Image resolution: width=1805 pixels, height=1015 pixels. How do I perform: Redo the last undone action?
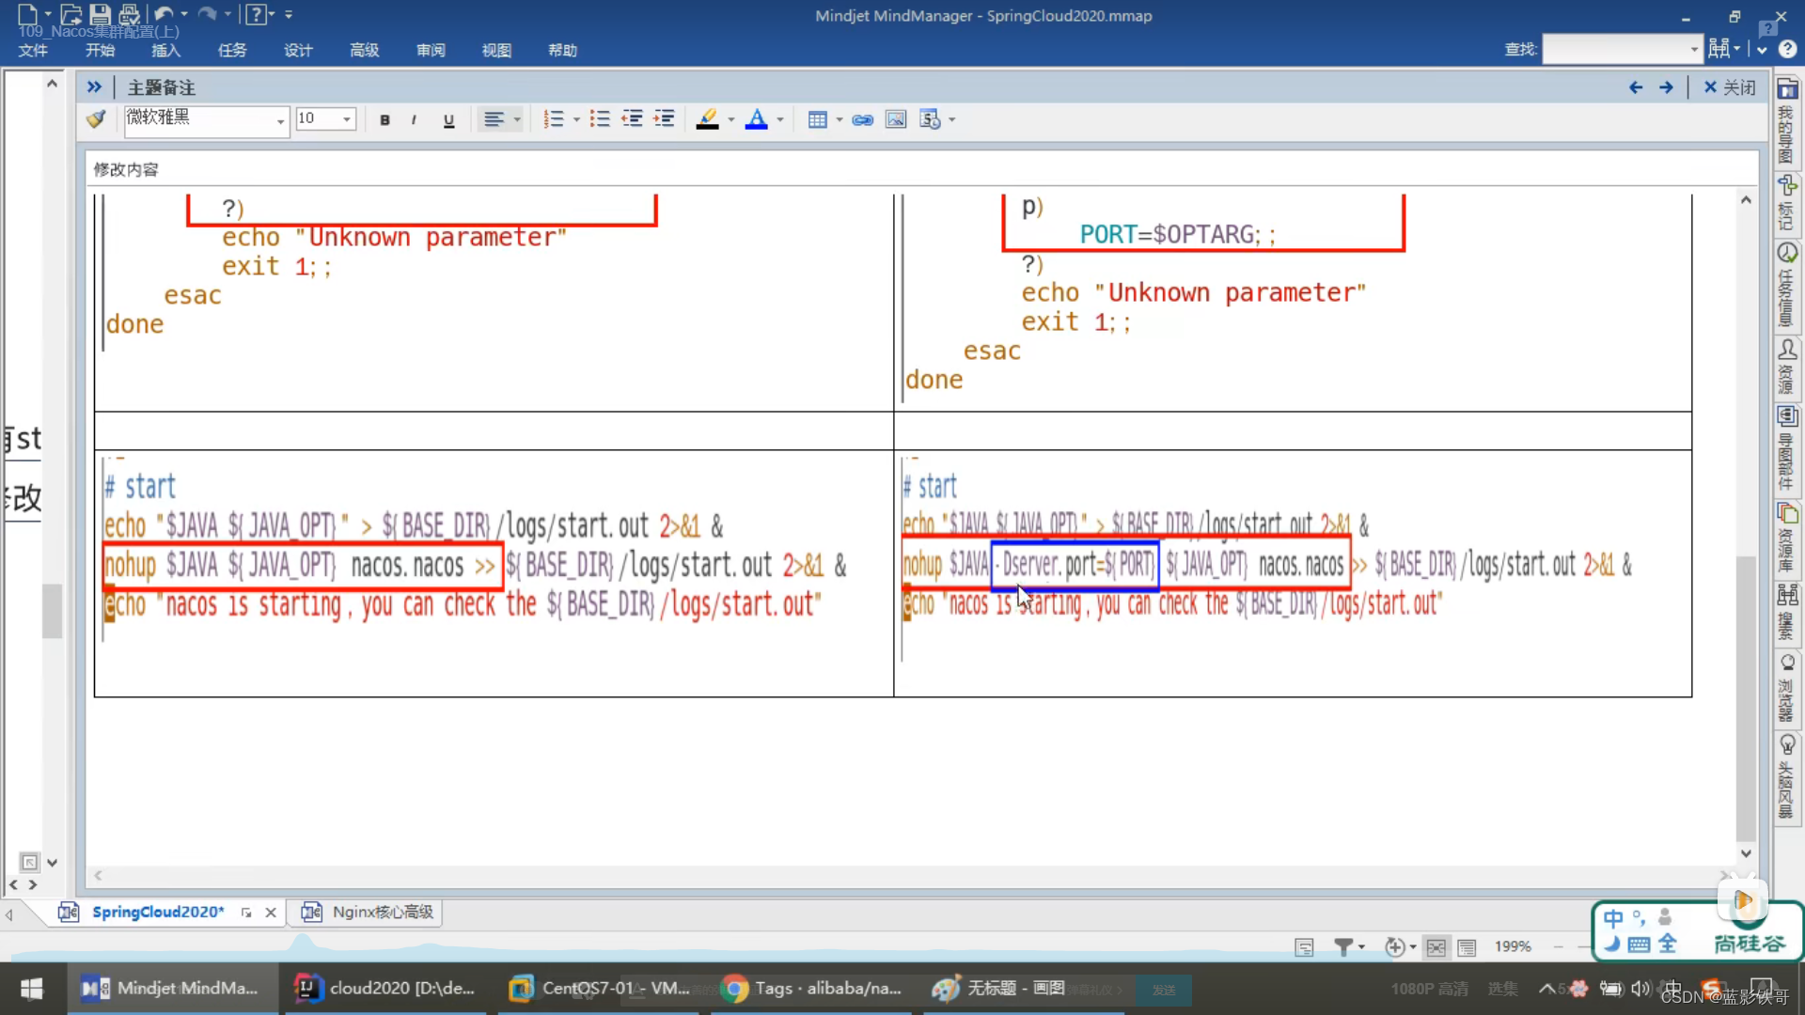click(x=207, y=15)
